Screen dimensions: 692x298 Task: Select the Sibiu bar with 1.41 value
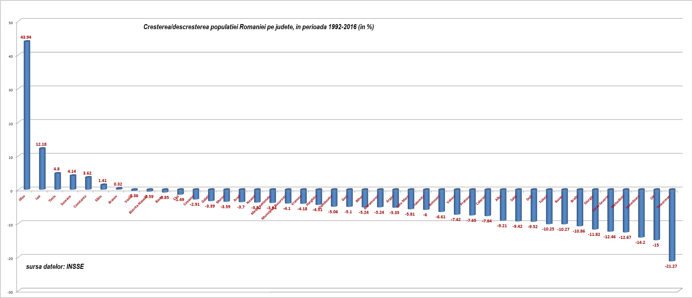click(103, 186)
